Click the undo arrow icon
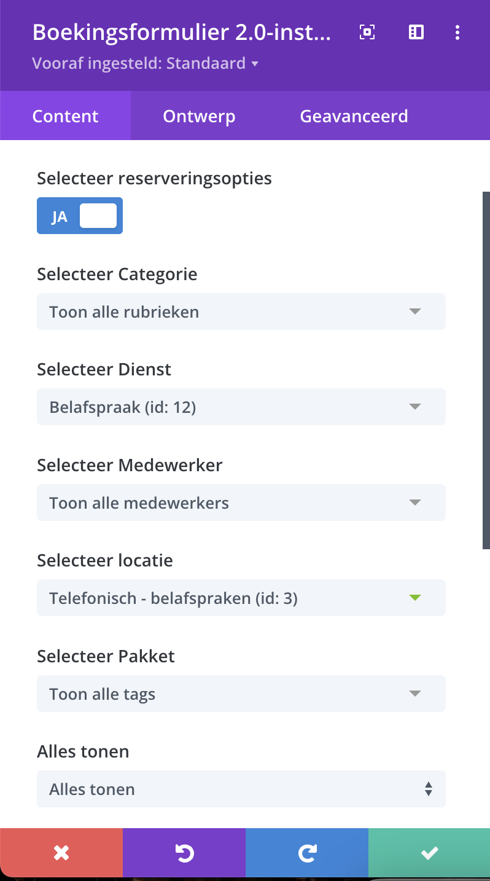The width and height of the screenshot is (490, 881). point(184,853)
